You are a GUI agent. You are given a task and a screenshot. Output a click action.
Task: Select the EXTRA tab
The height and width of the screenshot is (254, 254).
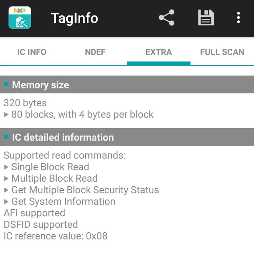pyautogui.click(x=158, y=52)
